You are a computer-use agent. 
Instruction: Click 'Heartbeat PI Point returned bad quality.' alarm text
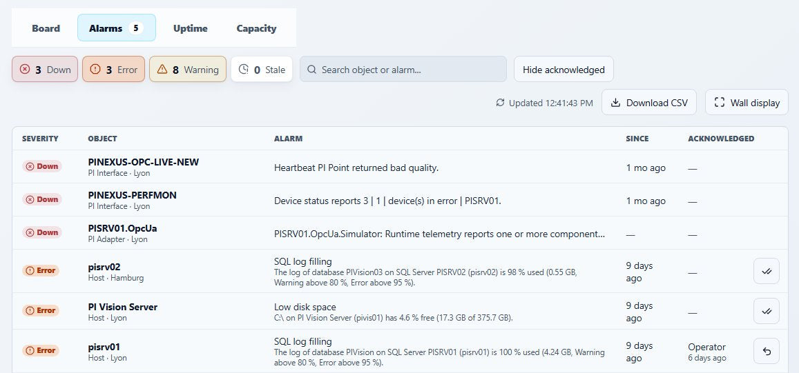(356, 168)
